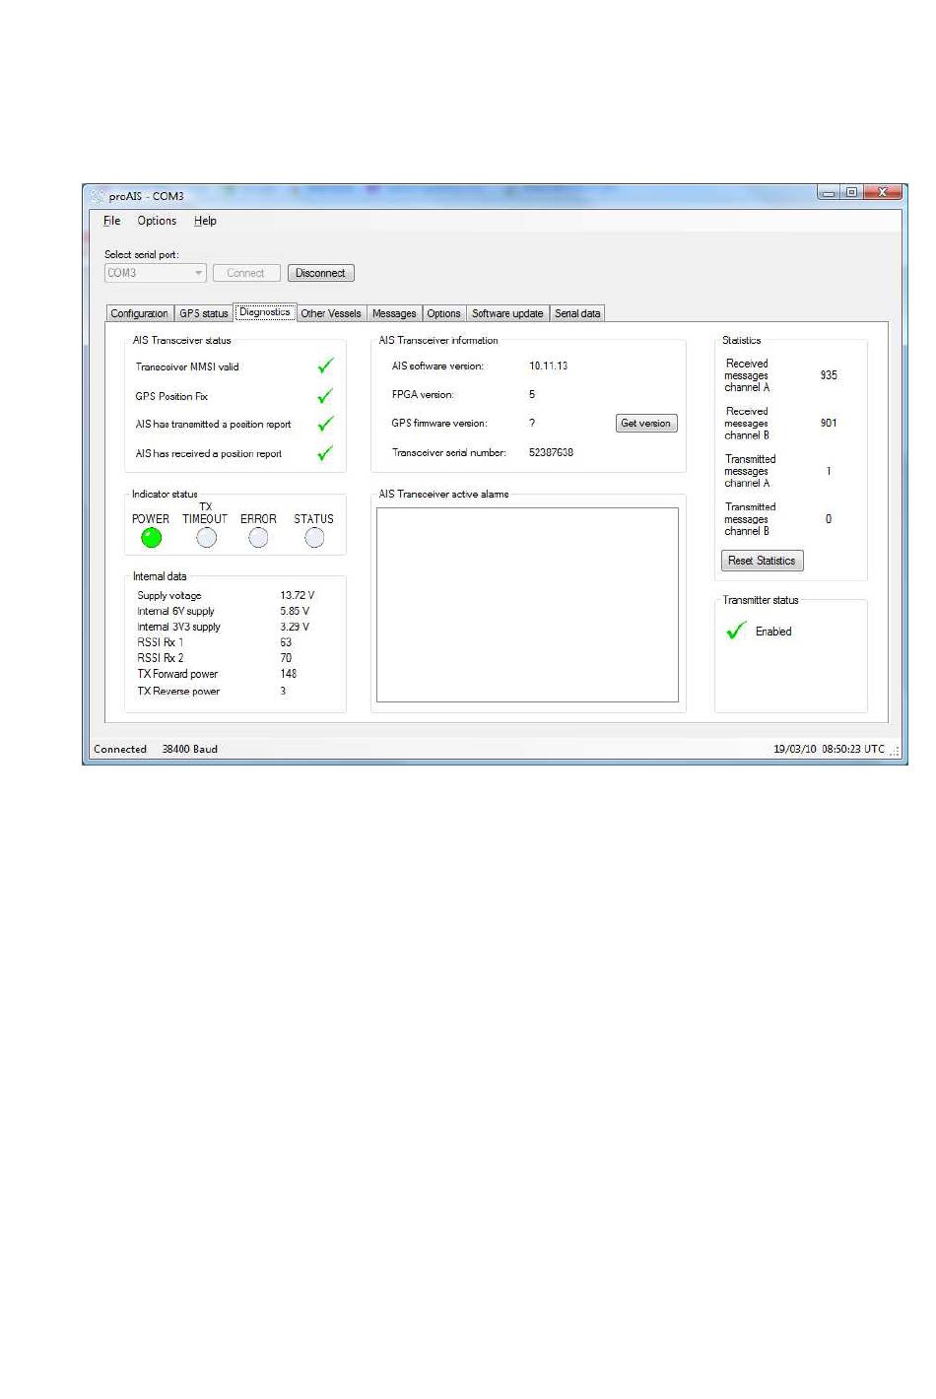This screenshot has width=936, height=1399.
Task: Click Received messages channel B count 901
Action: point(829,423)
